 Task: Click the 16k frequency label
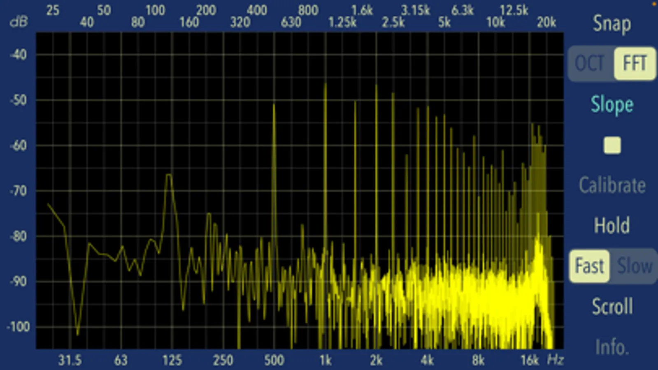(x=529, y=361)
